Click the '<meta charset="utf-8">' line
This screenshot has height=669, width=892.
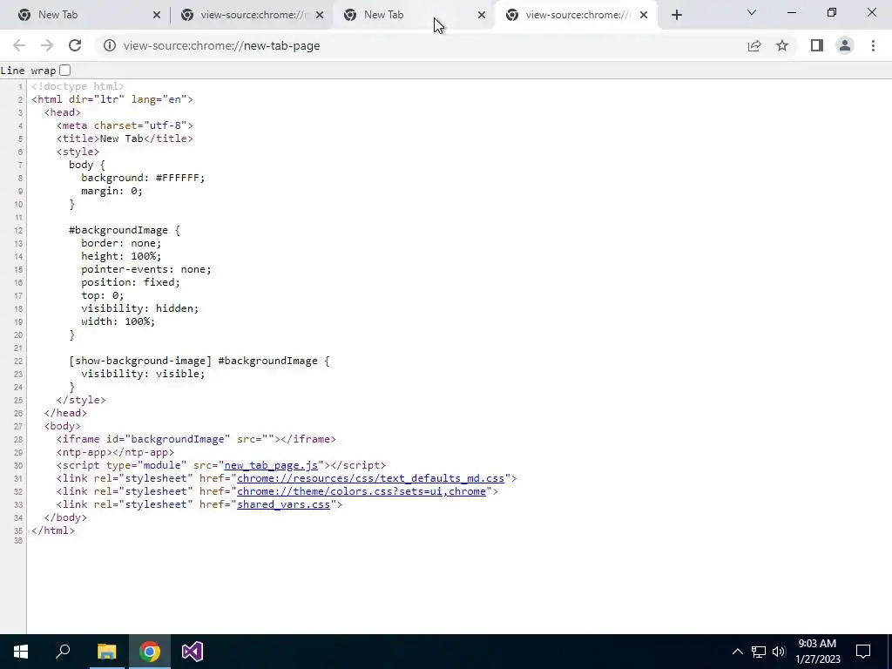click(125, 125)
